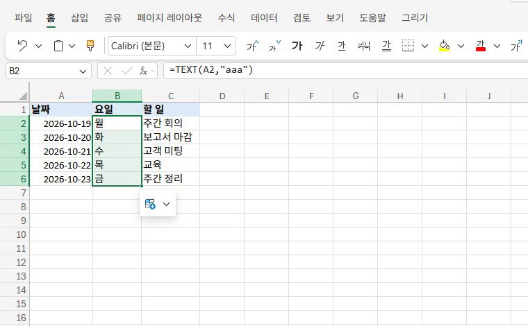
Task: Select the cell containing 목
Action: click(117, 165)
